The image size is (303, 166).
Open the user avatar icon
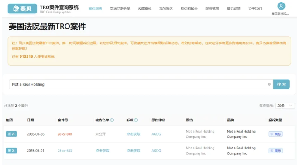(281, 6)
